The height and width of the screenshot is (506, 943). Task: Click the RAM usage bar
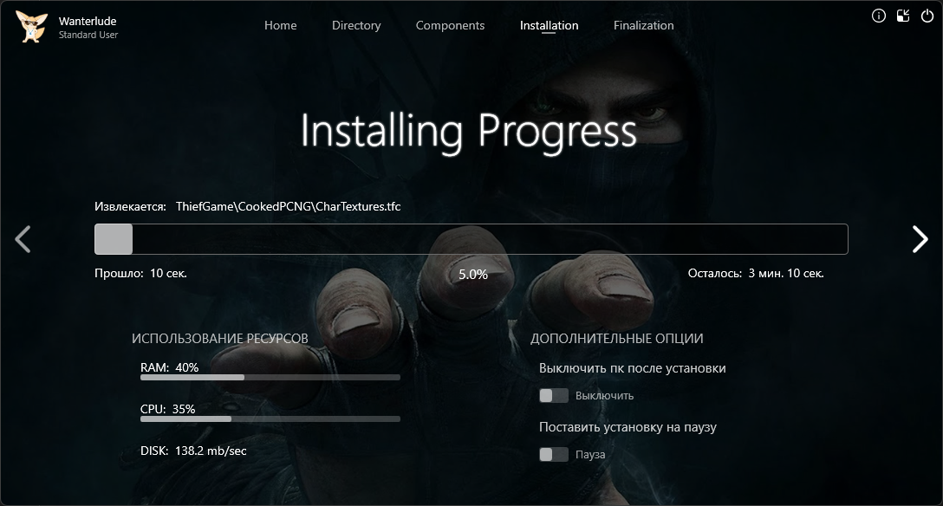click(x=270, y=378)
